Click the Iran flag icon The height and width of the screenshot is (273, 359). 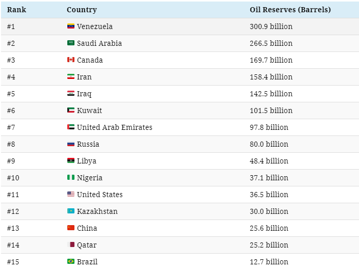tap(71, 76)
